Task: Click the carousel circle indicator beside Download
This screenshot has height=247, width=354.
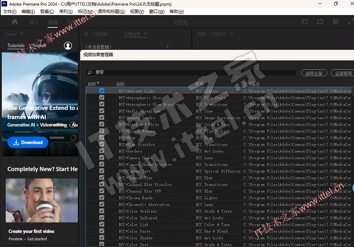Action: tap(73, 138)
